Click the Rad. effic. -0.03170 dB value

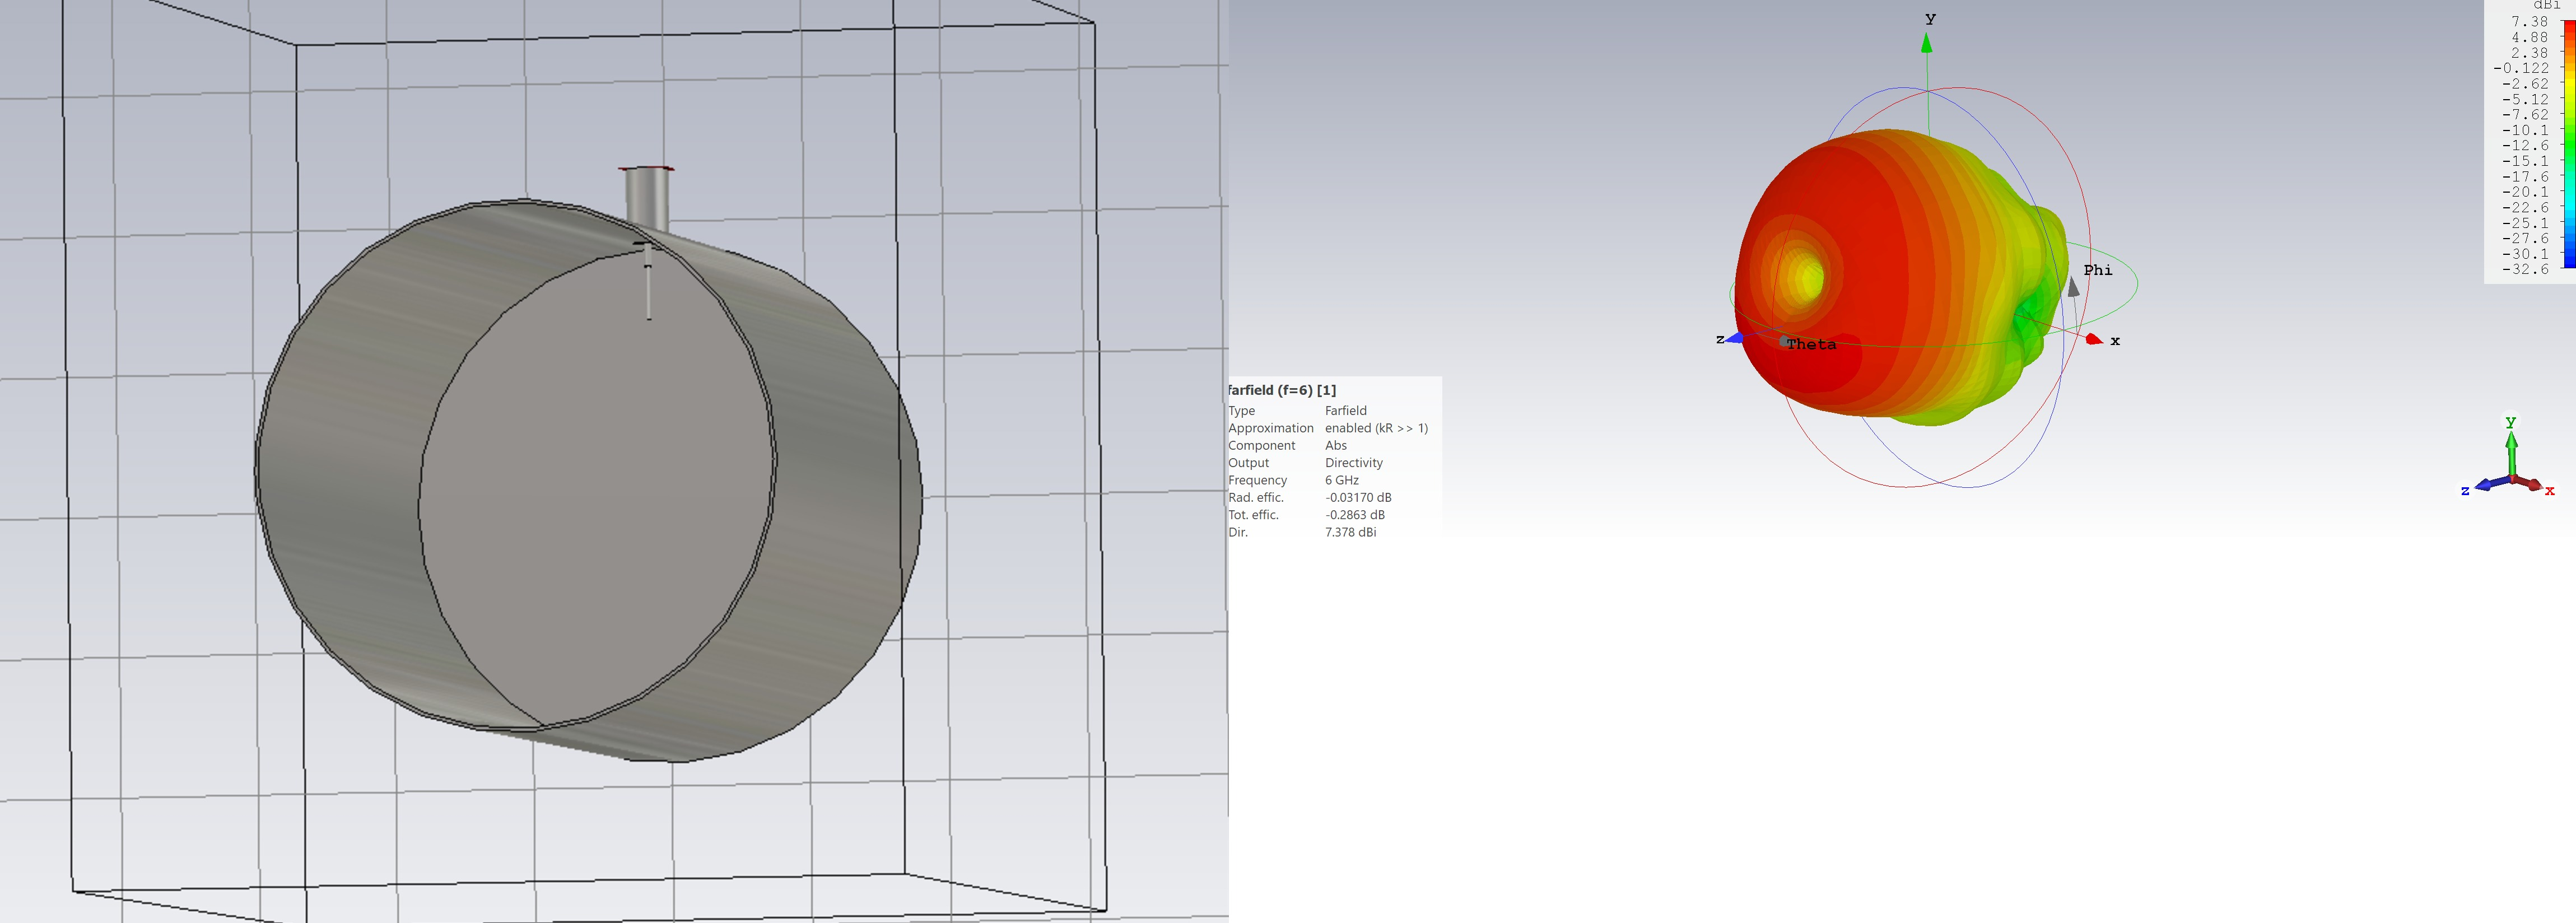(1358, 497)
